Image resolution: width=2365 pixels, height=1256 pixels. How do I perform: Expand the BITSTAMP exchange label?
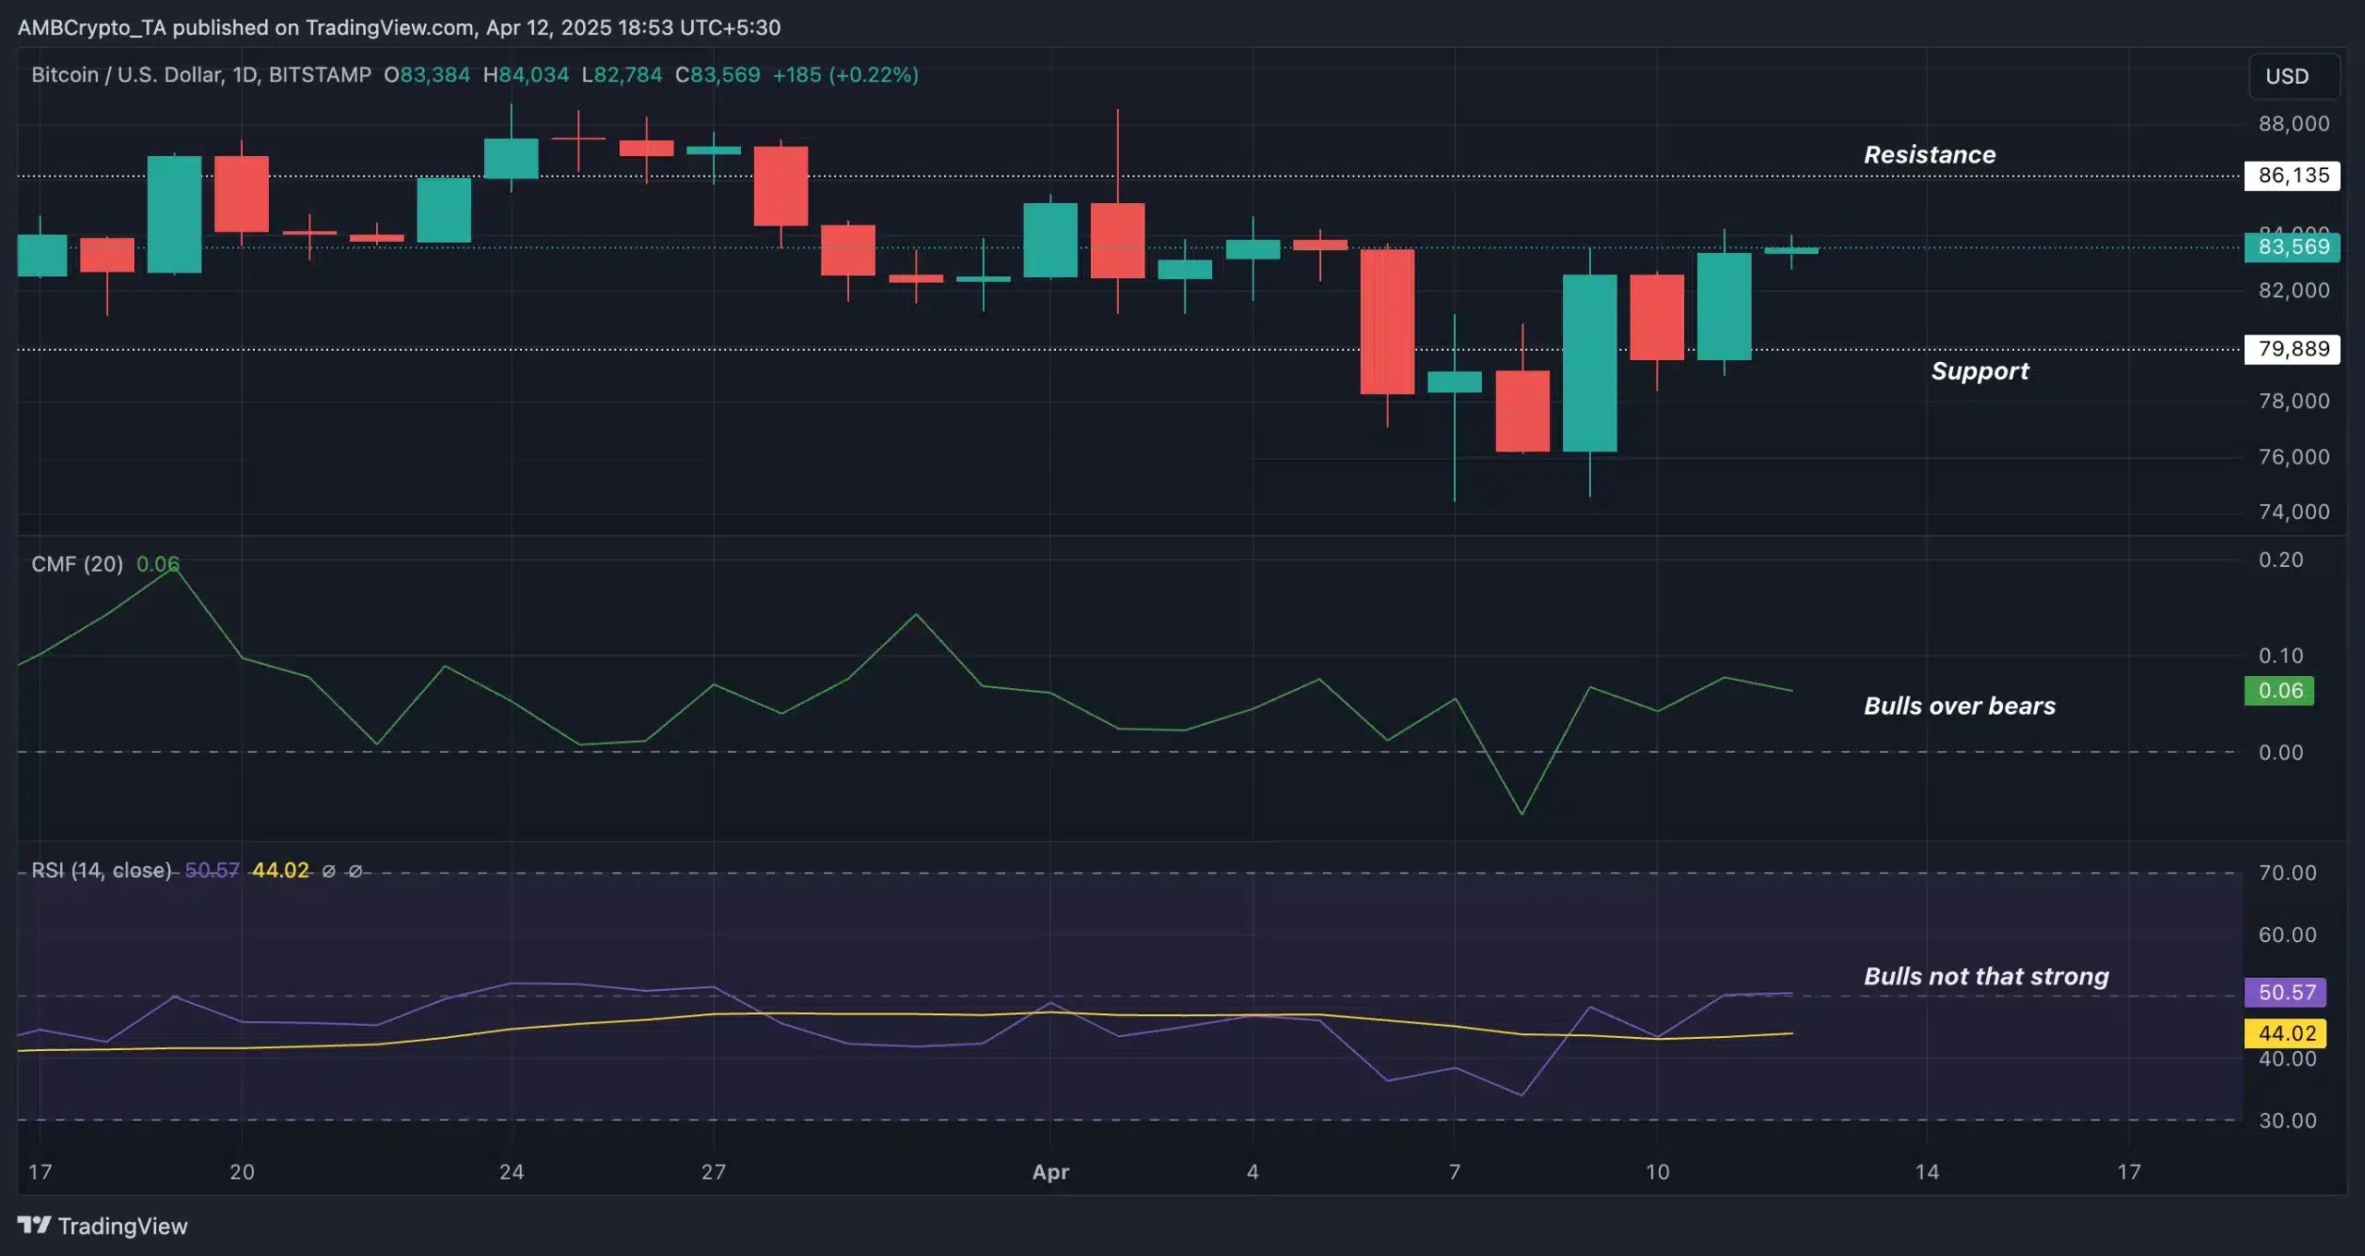pos(319,75)
